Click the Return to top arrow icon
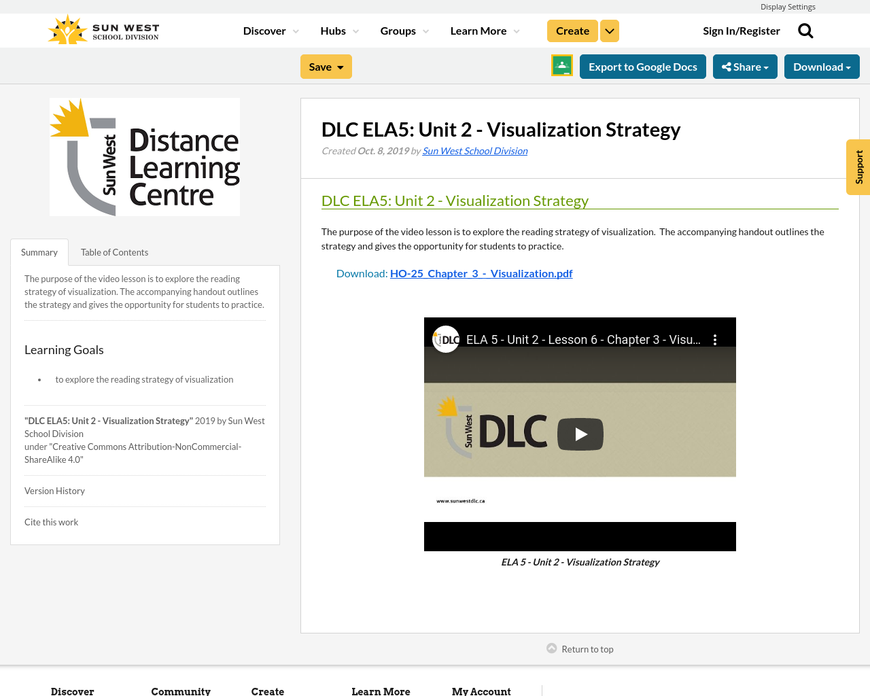The image size is (870, 696). click(x=551, y=648)
